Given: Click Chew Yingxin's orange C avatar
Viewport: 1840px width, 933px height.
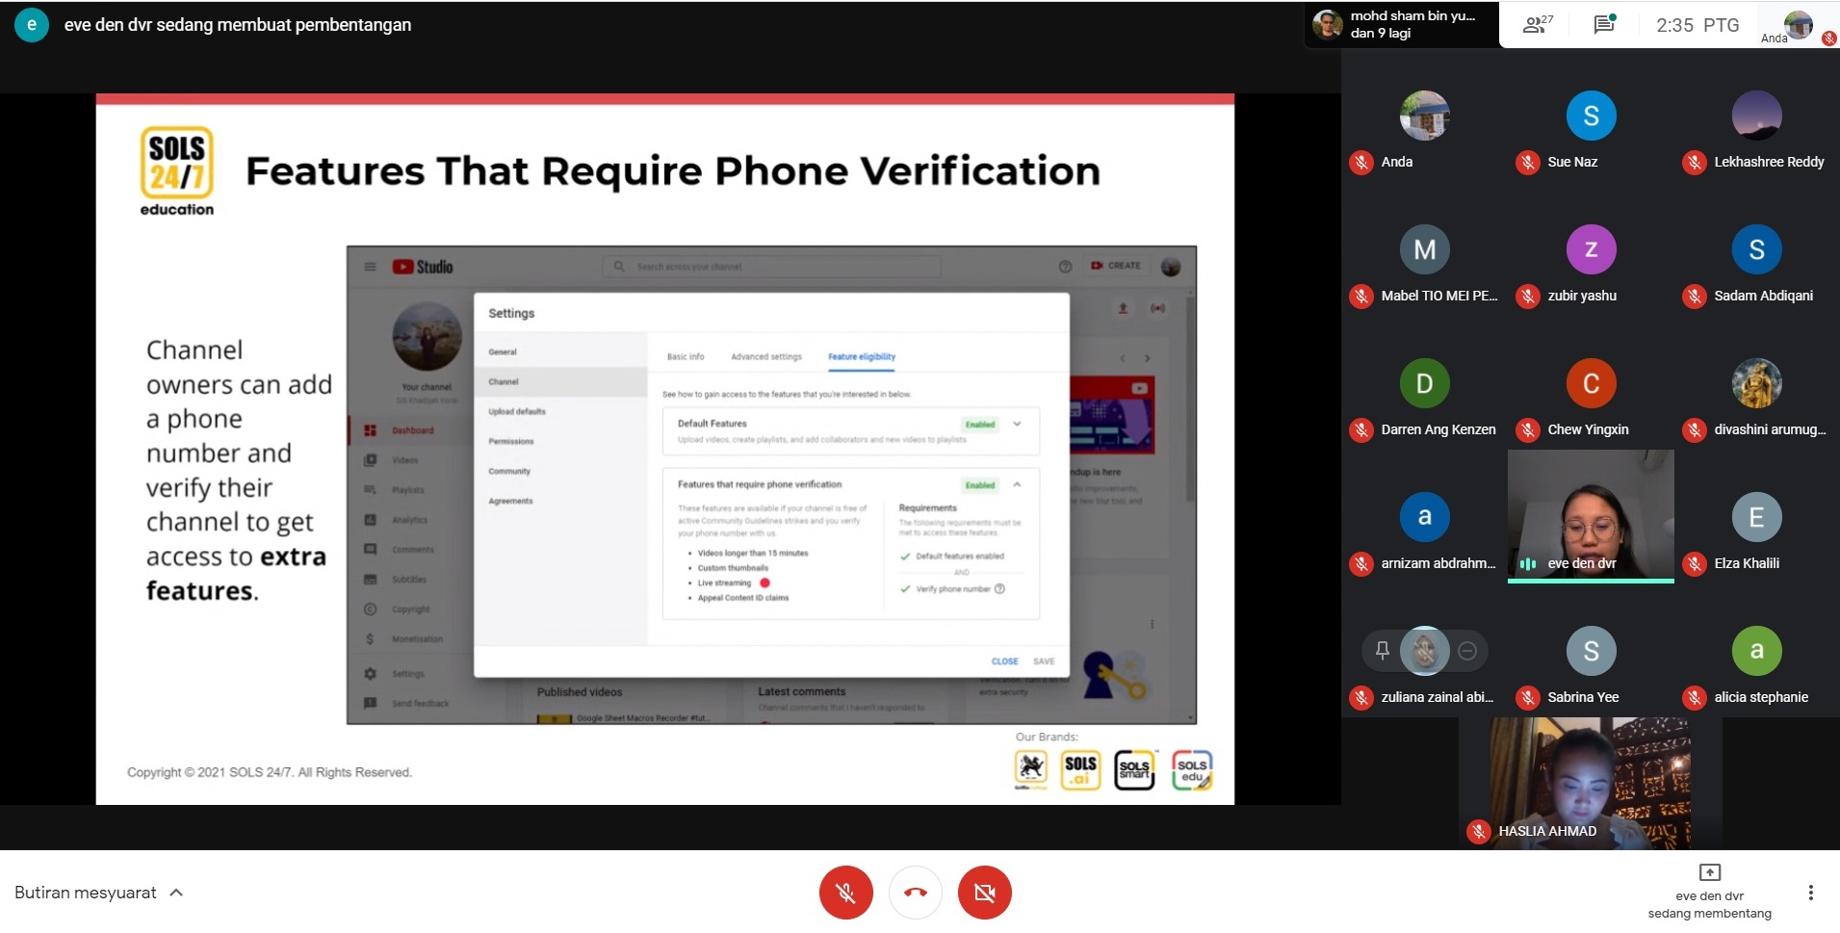Looking at the screenshot, I should pos(1591,383).
